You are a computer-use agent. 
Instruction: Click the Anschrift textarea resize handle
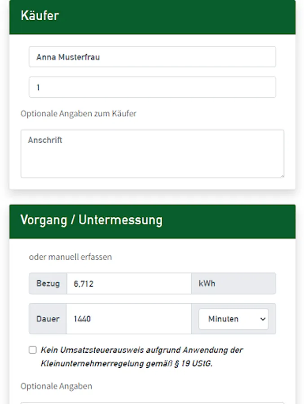(x=282, y=175)
